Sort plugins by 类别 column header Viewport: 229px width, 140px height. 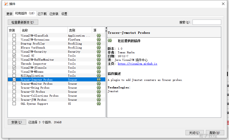(x=80, y=30)
